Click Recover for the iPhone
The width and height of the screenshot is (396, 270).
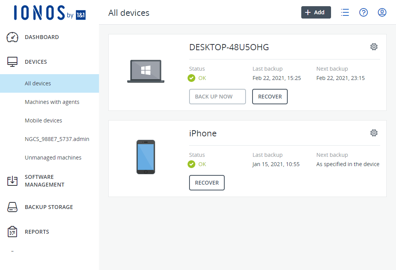coord(207,183)
